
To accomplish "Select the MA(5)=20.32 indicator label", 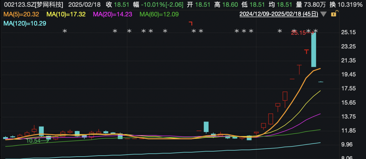I will click(x=21, y=14).
